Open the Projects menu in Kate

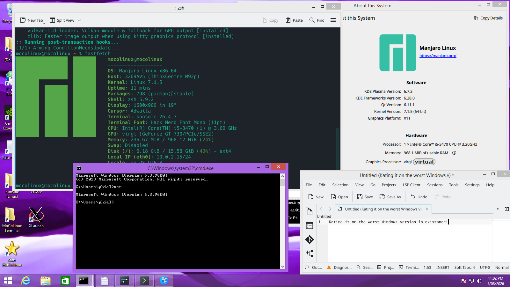coord(389,185)
